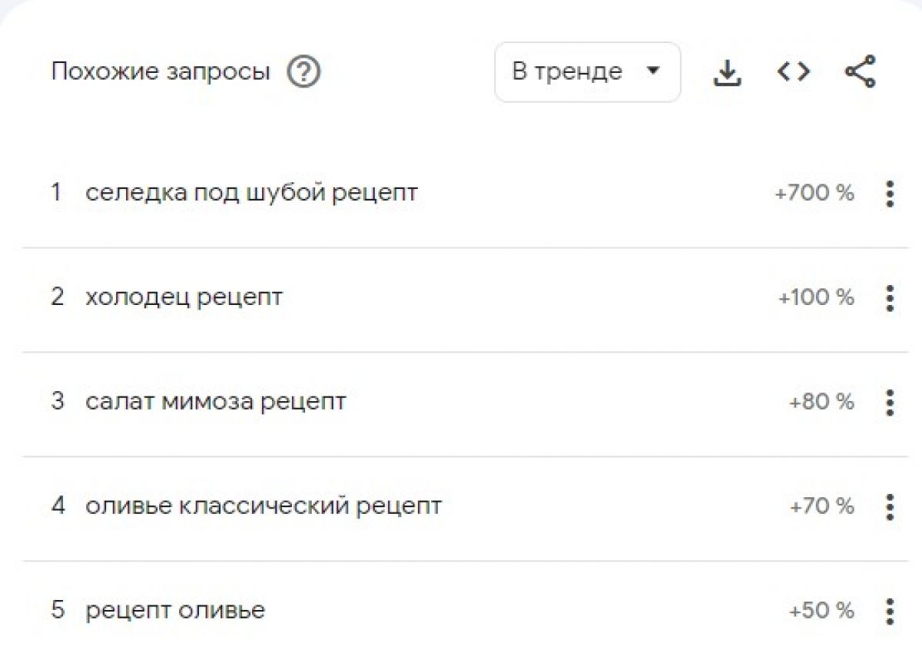Select салат мимоза рецепт query

click(x=216, y=402)
